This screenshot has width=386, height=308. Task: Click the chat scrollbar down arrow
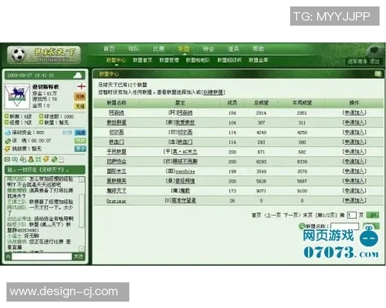(x=82, y=248)
